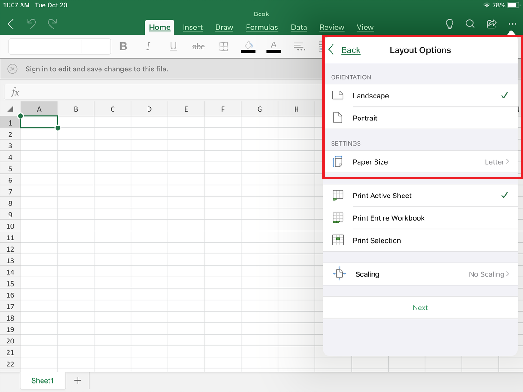Select row 5 header
Image resolution: width=523 pixels, height=392 pixels.
(10, 168)
